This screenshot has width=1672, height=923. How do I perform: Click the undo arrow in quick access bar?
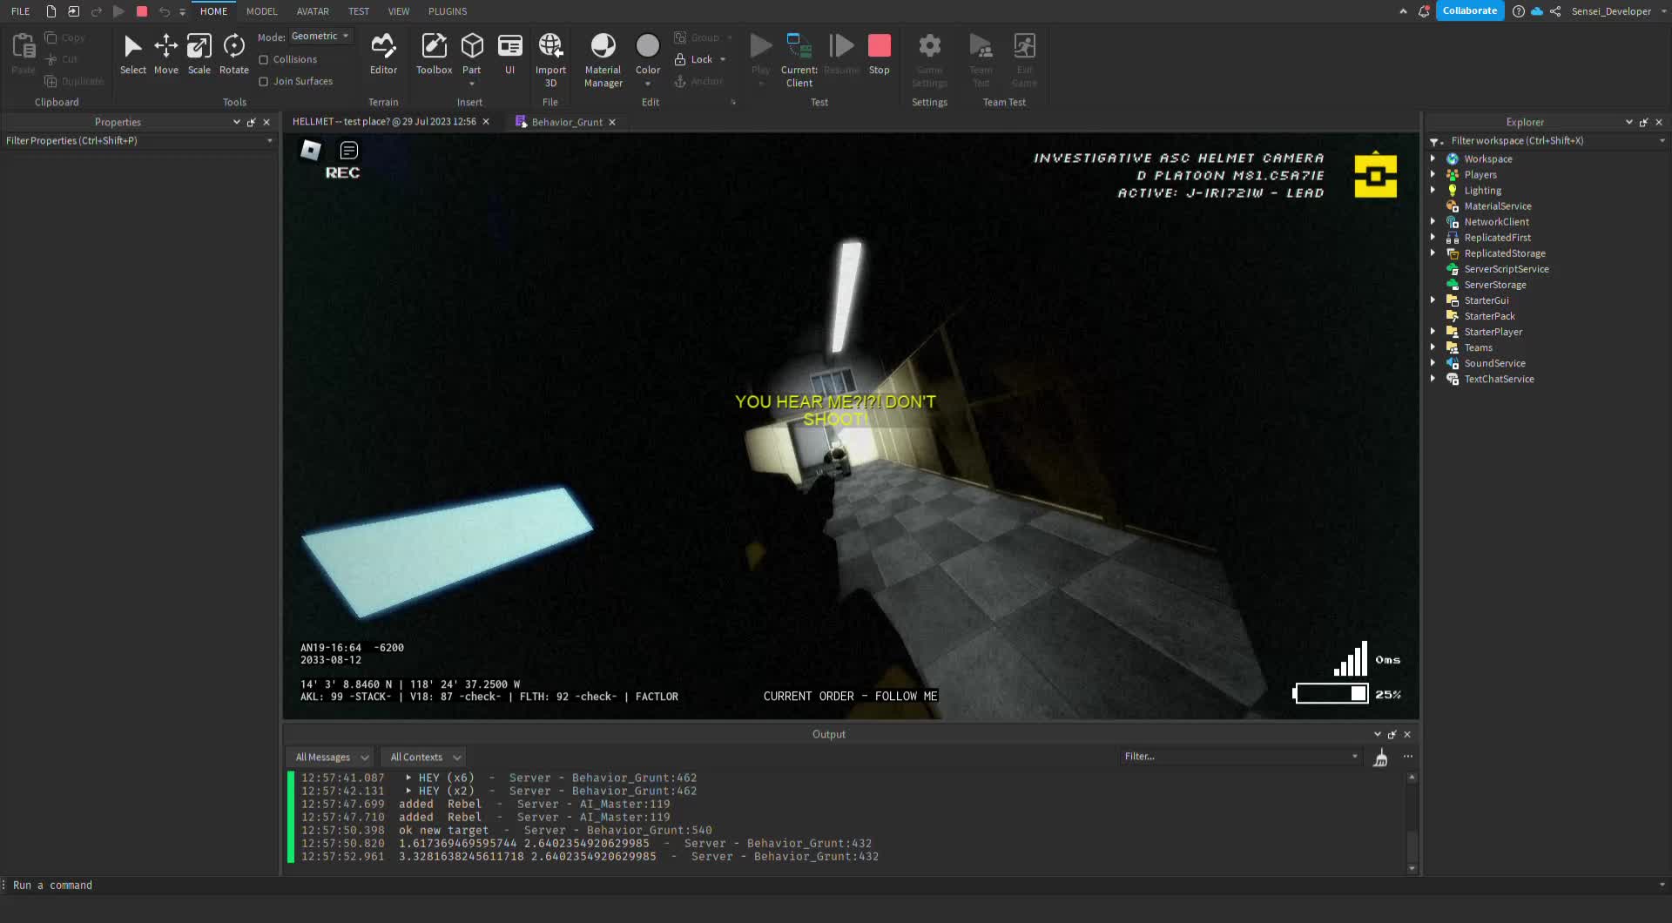[x=164, y=11]
